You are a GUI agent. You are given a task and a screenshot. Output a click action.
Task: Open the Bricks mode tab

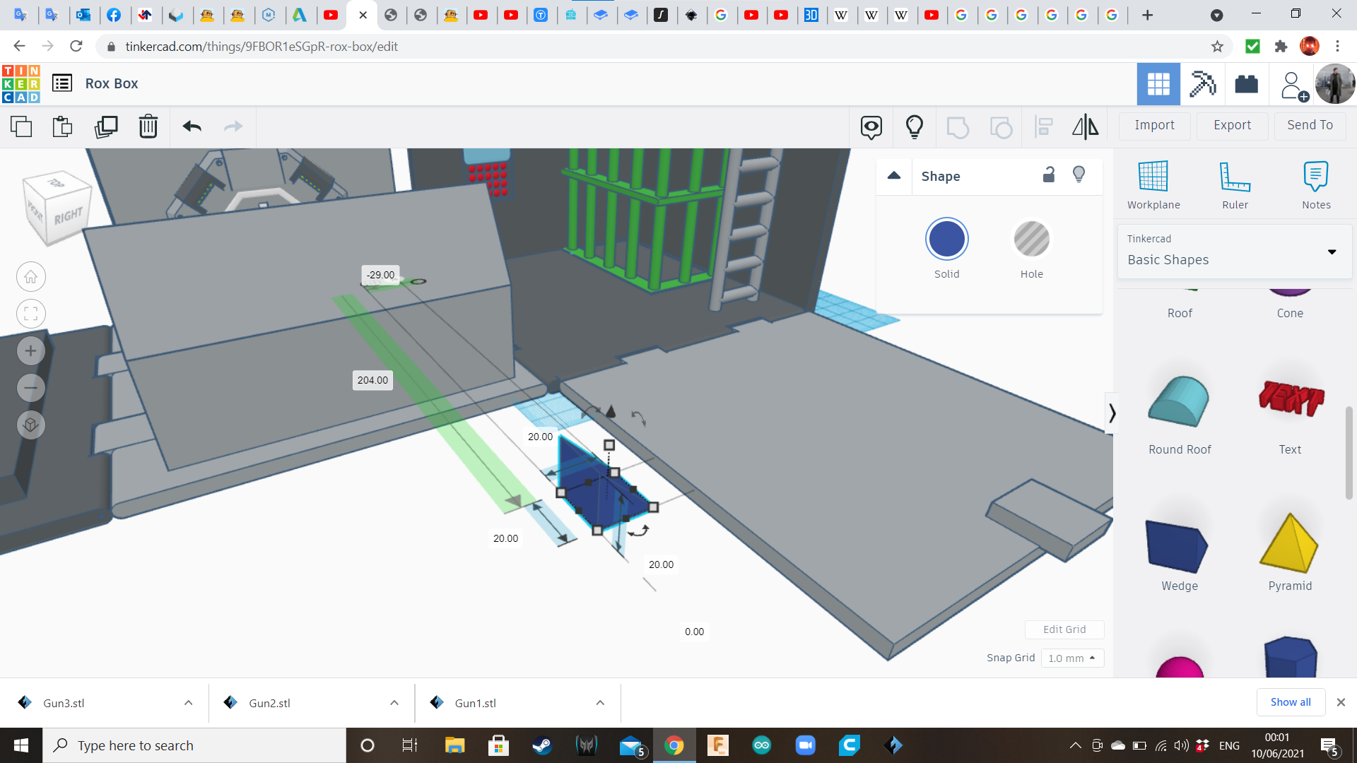pos(1246,84)
